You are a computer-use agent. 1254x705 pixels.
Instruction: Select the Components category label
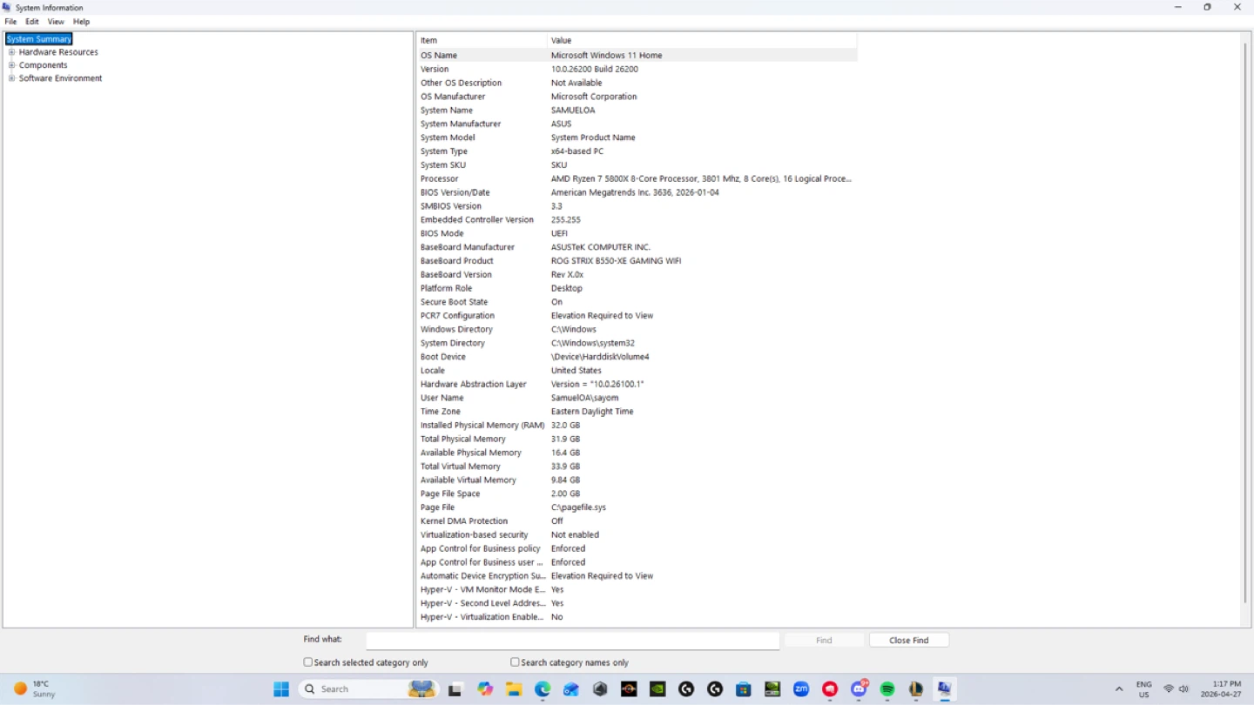[44, 65]
